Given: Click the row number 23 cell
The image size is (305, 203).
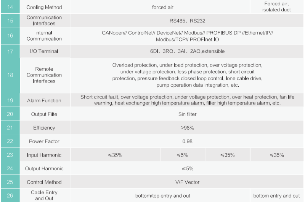Looking at the screenshot, I should [x=10, y=155].
